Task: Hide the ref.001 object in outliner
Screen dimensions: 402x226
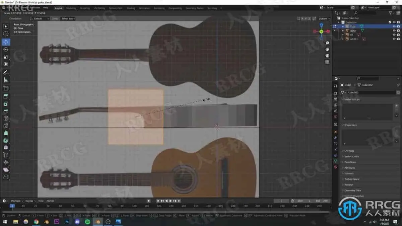Action: (394, 39)
